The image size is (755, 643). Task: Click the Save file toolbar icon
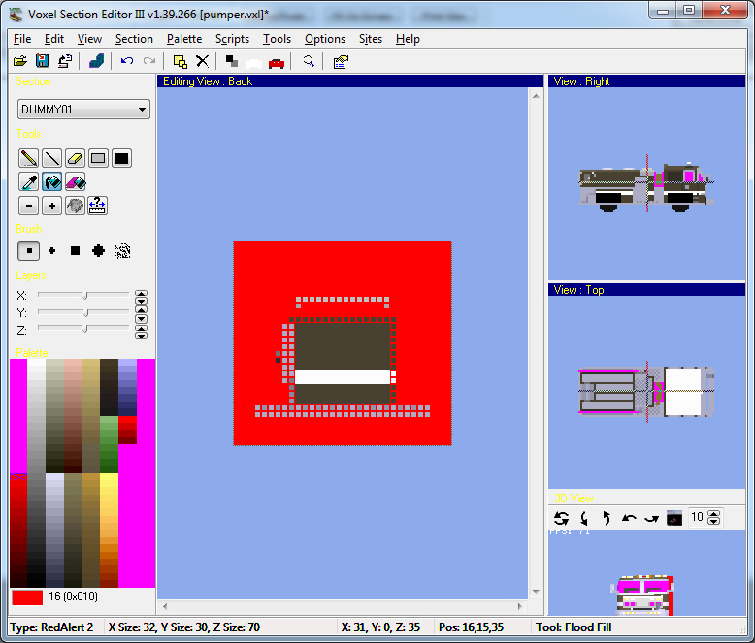[42, 61]
